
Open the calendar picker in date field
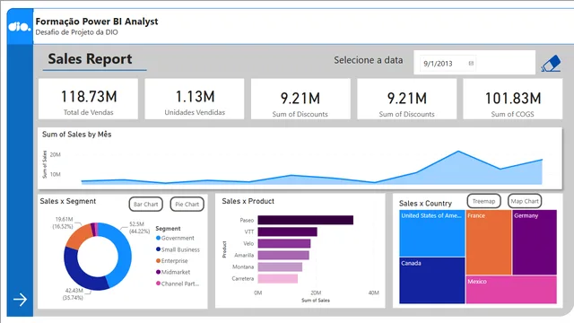[x=471, y=64]
